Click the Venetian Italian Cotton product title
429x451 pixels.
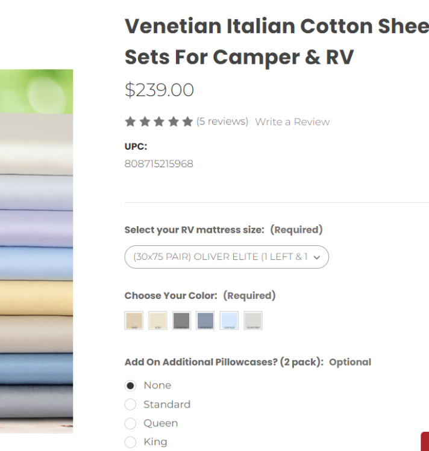276,41
